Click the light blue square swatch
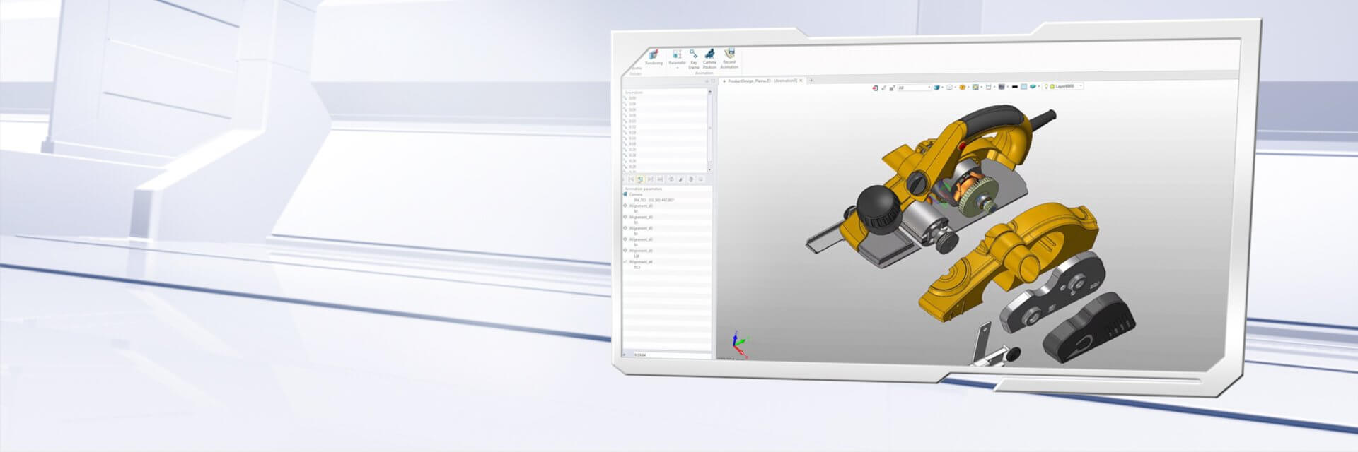The height and width of the screenshot is (452, 1358). click(x=1023, y=87)
